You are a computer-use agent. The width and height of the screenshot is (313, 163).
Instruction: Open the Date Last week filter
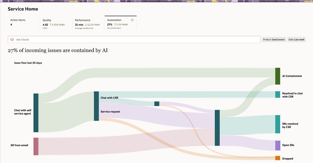click(x=296, y=39)
